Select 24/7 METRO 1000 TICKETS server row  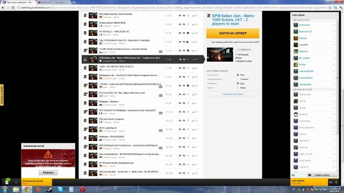[142, 68]
